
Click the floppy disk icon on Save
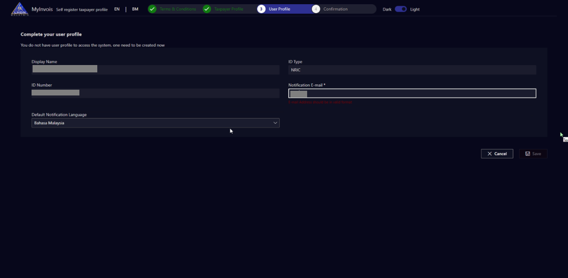pyautogui.click(x=527, y=154)
